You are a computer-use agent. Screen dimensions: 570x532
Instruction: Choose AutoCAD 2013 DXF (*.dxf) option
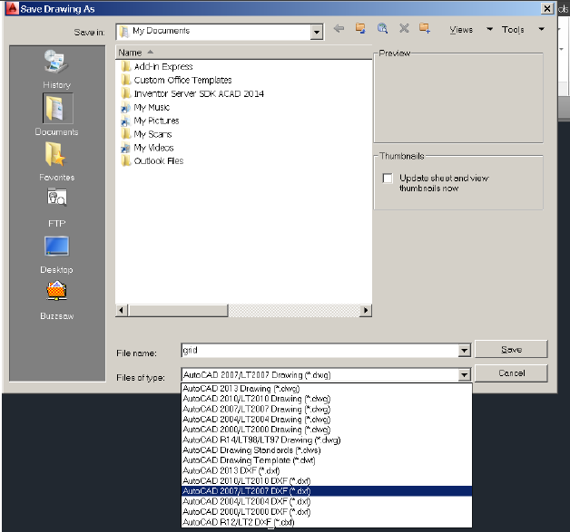coord(327,470)
